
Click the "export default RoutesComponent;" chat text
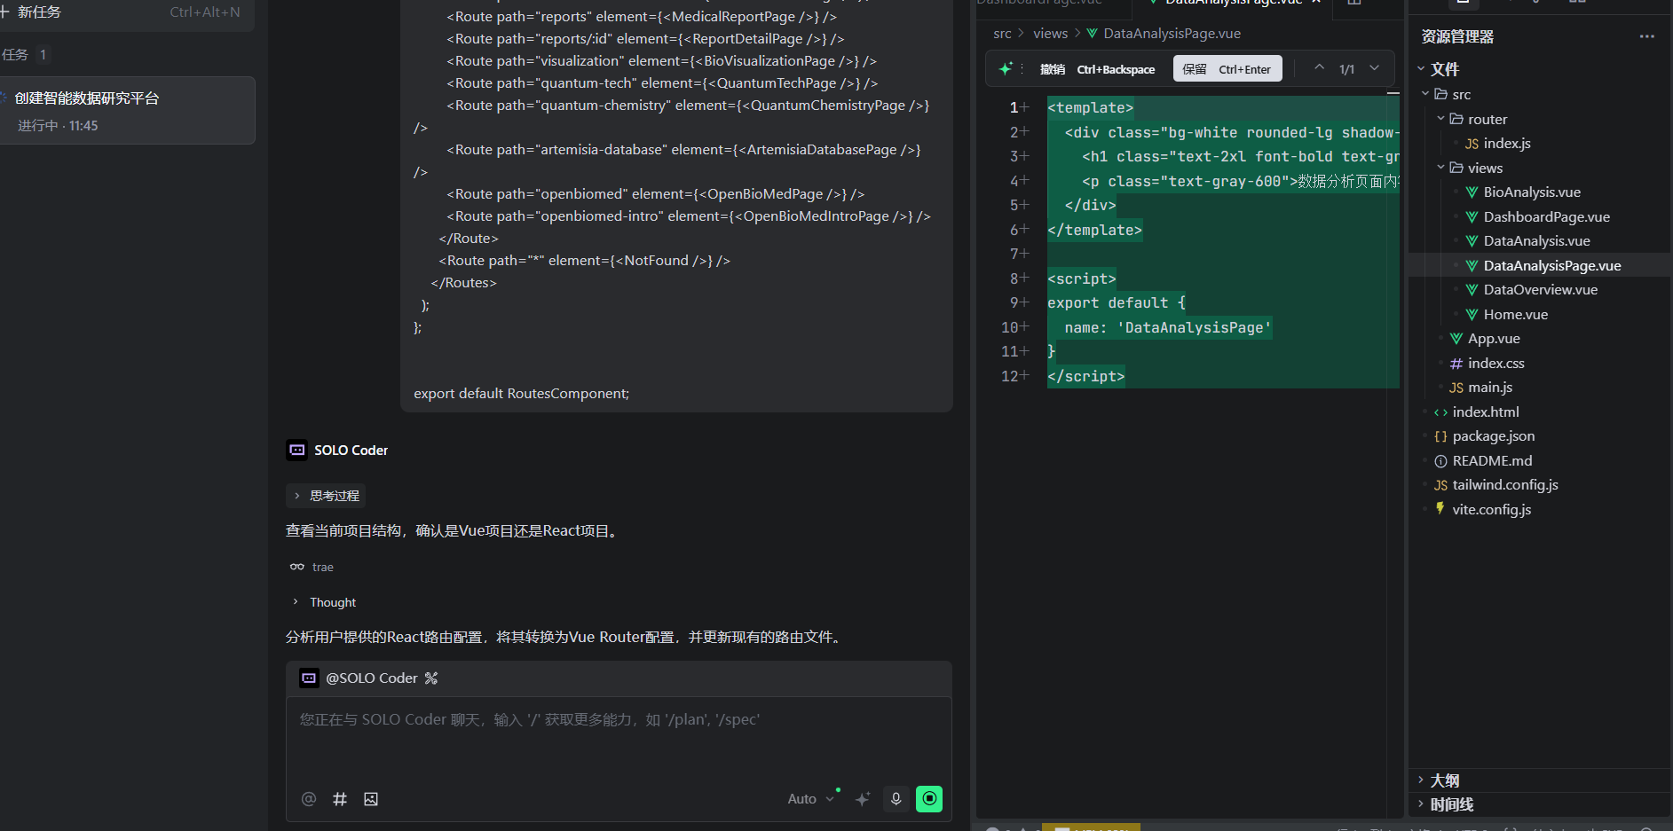(x=521, y=394)
